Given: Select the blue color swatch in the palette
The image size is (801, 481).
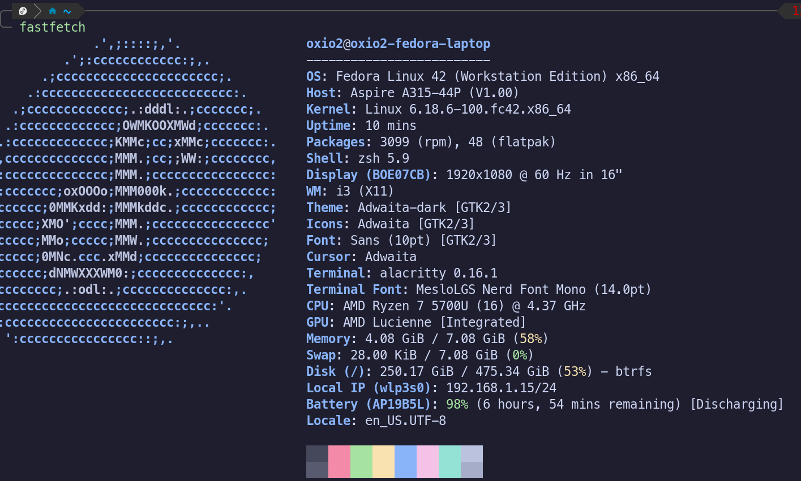Looking at the screenshot, I should 406,461.
